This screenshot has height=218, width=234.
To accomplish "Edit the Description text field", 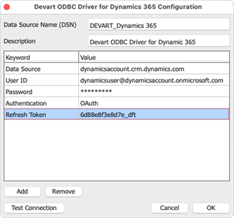I will 159,41.
